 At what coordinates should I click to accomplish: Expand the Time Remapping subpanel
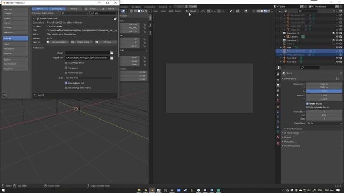(293, 129)
